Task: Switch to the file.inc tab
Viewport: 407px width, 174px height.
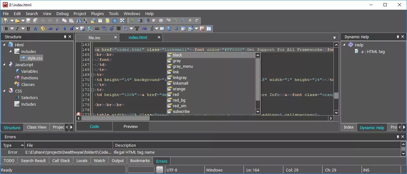Action: point(94,37)
